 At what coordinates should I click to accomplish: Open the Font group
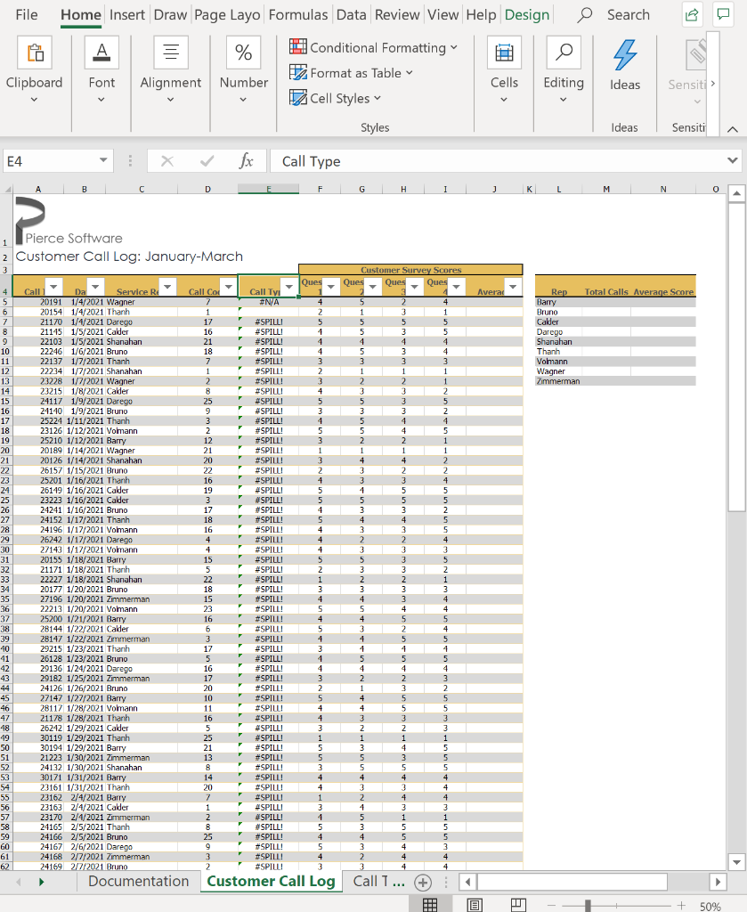click(101, 69)
